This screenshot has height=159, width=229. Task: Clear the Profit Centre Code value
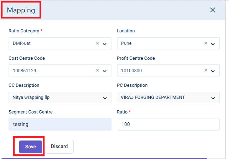click(205, 70)
